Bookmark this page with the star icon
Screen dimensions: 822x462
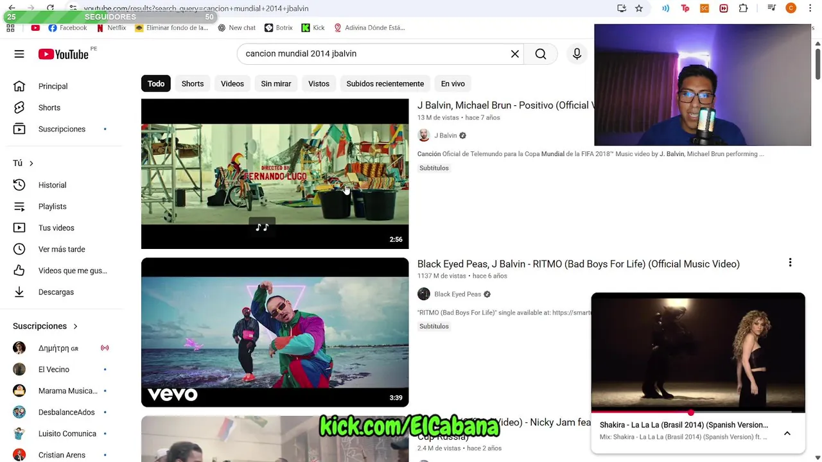point(639,8)
